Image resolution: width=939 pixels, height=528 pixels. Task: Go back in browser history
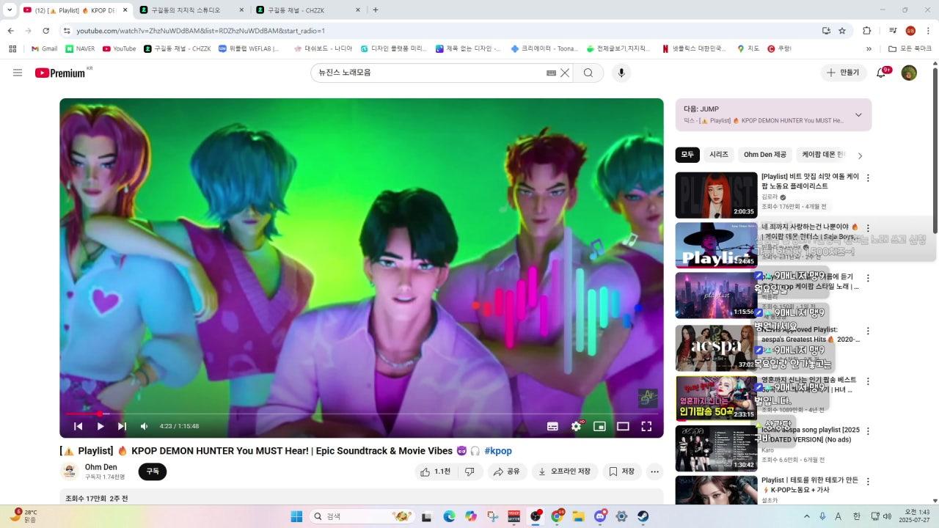(x=10, y=31)
